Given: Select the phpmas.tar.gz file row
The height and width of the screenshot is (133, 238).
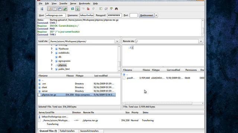Looking at the screenshot, I should (x=77, y=95).
